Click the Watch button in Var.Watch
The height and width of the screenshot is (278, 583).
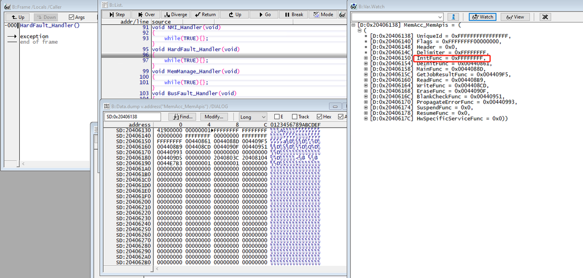coord(482,17)
